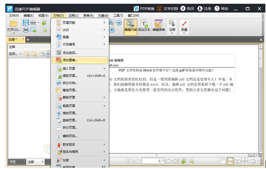Click the 购买 purchase button

187,9
